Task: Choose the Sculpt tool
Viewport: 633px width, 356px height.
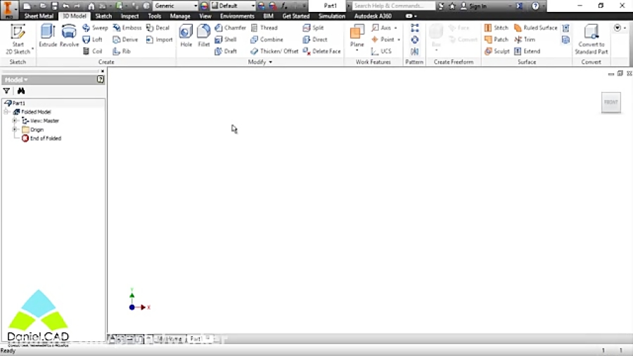Action: (x=497, y=51)
